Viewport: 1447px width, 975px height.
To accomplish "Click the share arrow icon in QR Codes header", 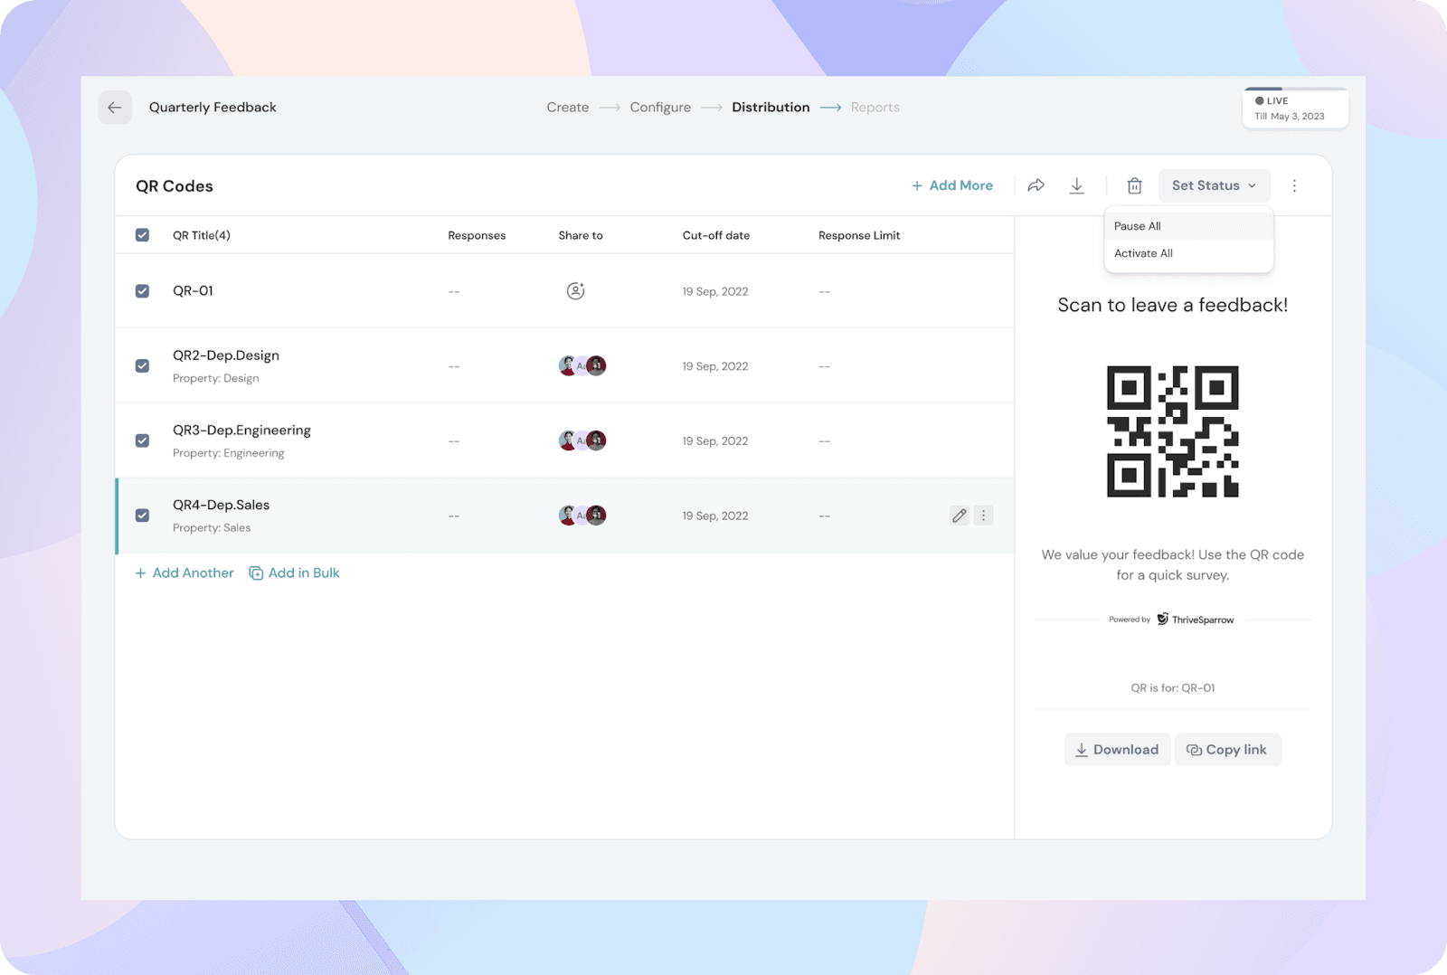I will coord(1036,185).
